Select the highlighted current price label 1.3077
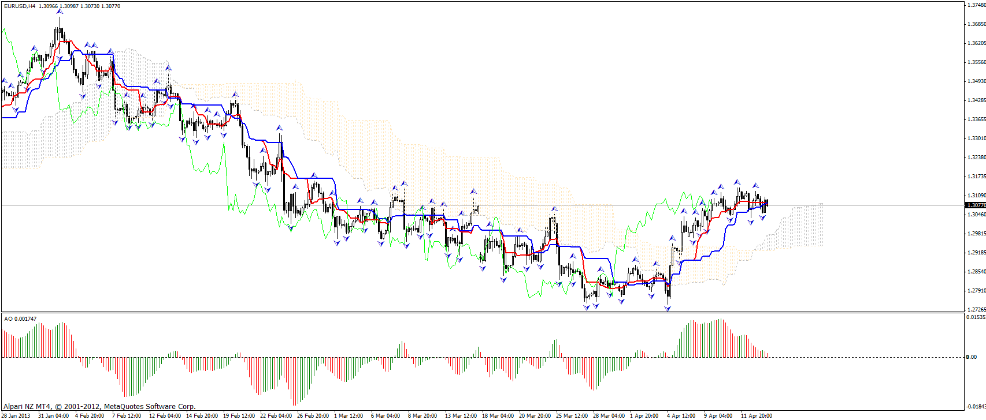This screenshot has width=986, height=420. click(x=976, y=205)
